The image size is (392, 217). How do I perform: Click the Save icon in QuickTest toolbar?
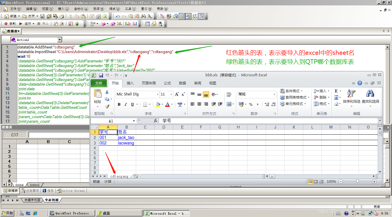click(42, 16)
